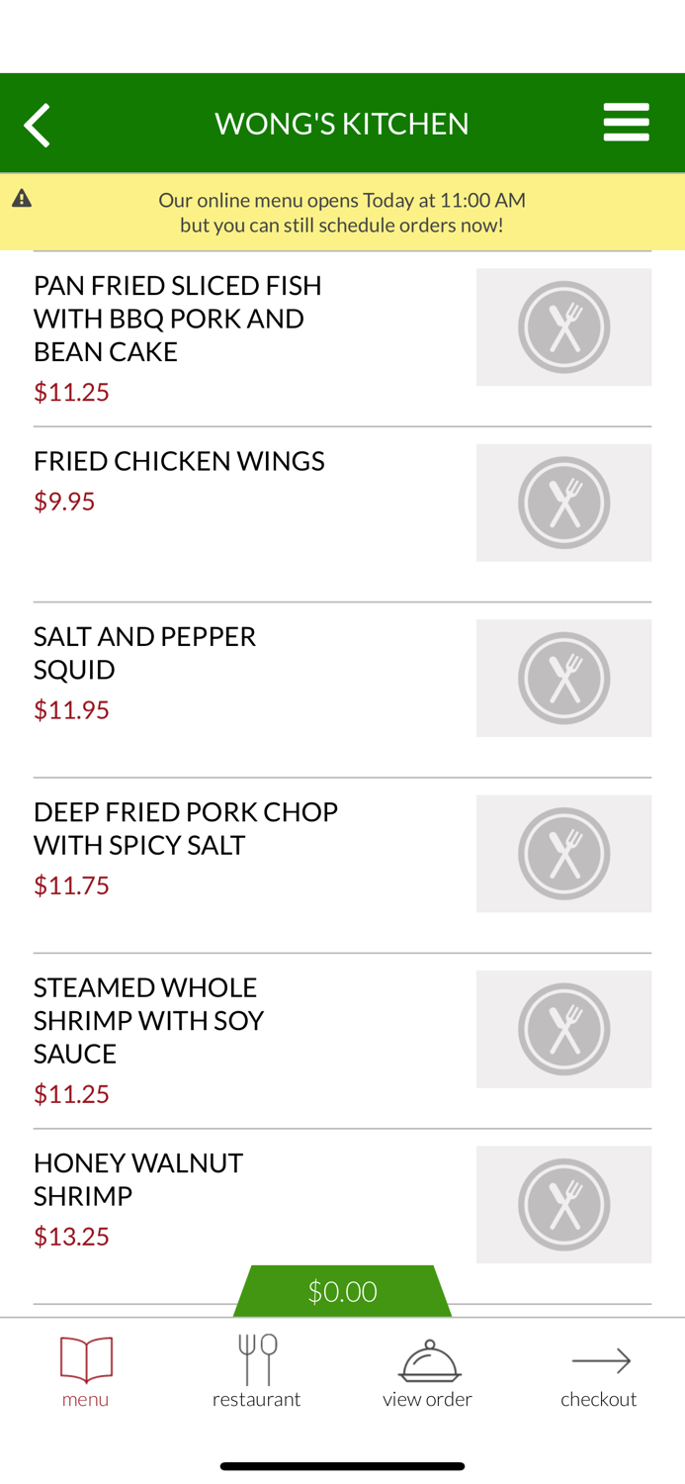This screenshot has height=1484, width=685.
Task: Open the hamburger navigation menu
Action: pos(626,122)
